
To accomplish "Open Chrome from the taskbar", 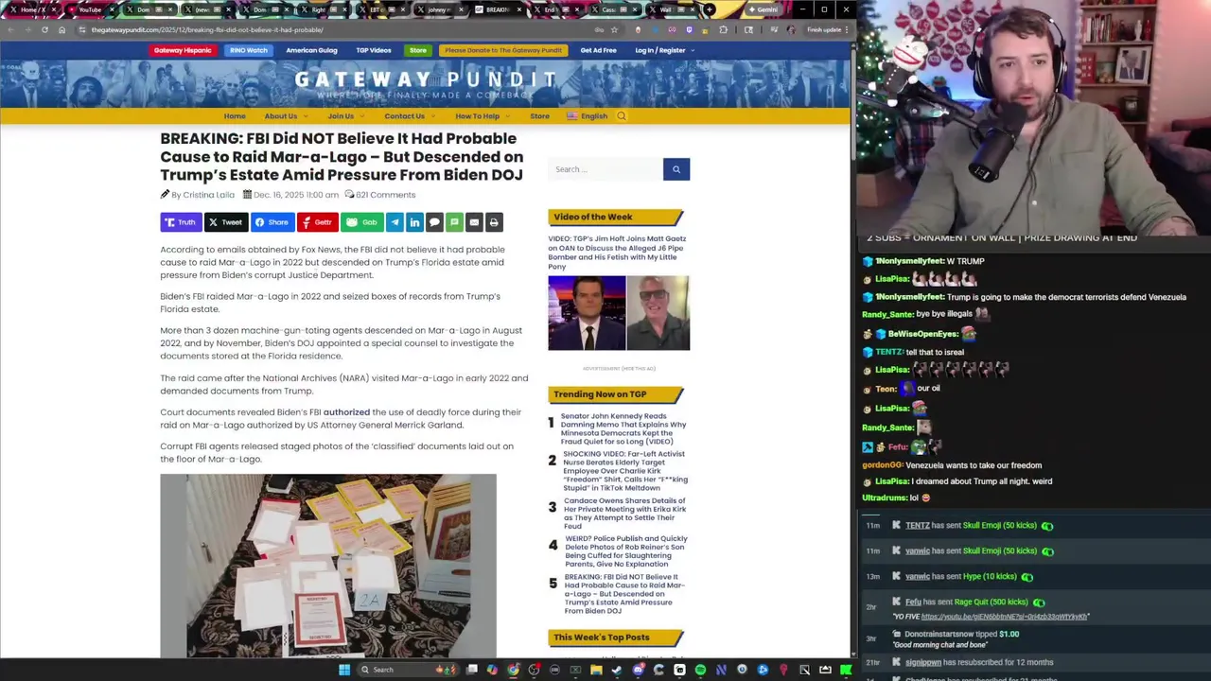I will [513, 670].
